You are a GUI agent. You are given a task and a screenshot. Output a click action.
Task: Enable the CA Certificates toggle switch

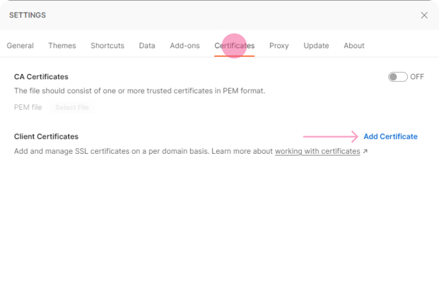[x=397, y=77]
